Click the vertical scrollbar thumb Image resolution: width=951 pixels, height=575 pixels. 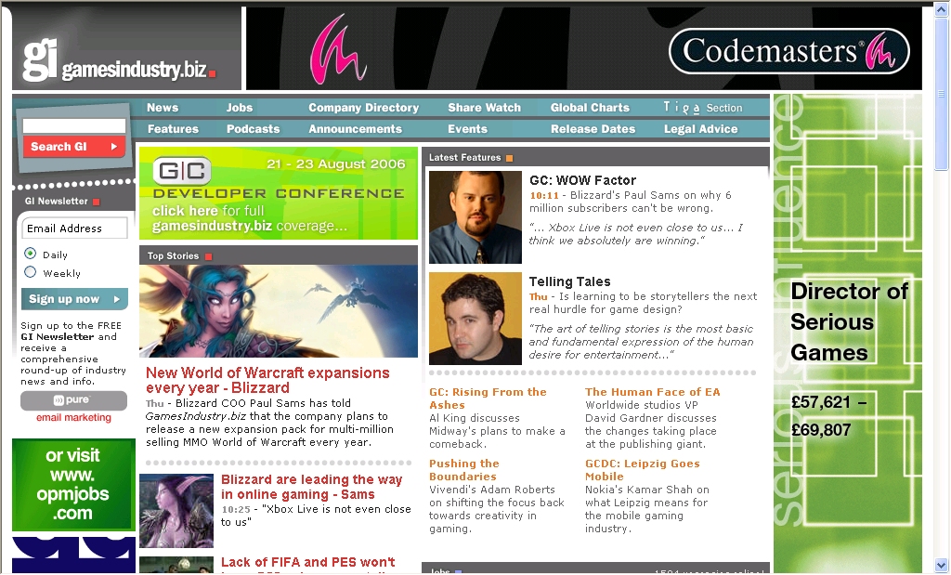(x=942, y=94)
